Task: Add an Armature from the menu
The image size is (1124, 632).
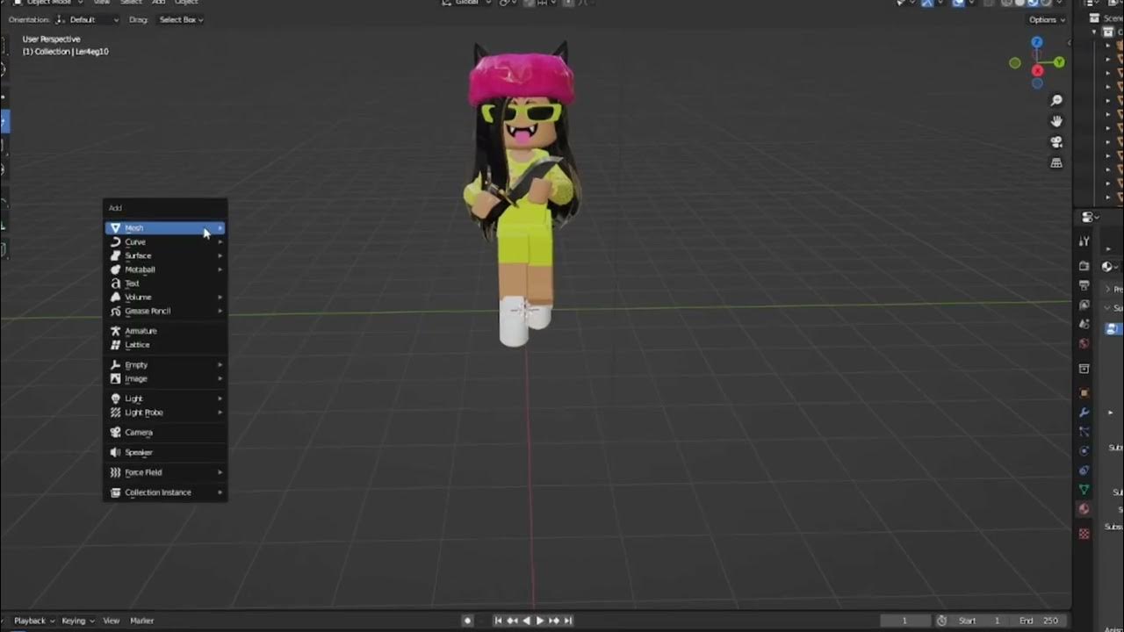Action: (165, 331)
